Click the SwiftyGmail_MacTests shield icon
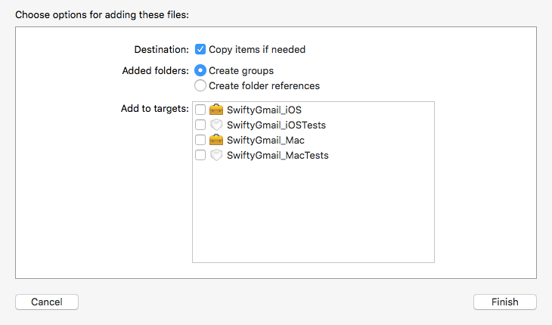The width and height of the screenshot is (552, 325). pos(216,155)
